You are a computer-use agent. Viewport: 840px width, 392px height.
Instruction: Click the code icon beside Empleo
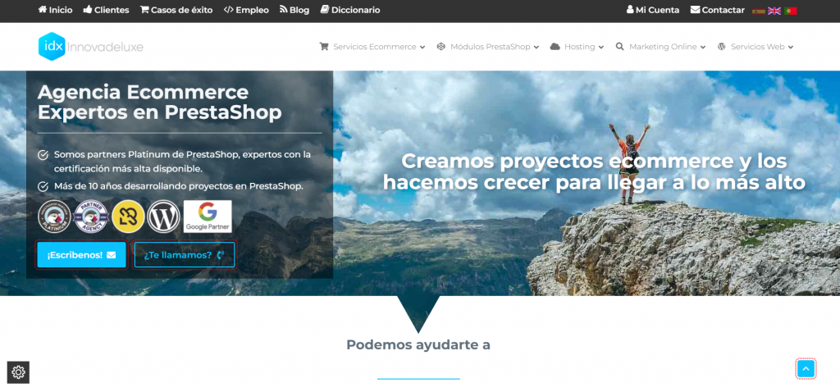228,10
